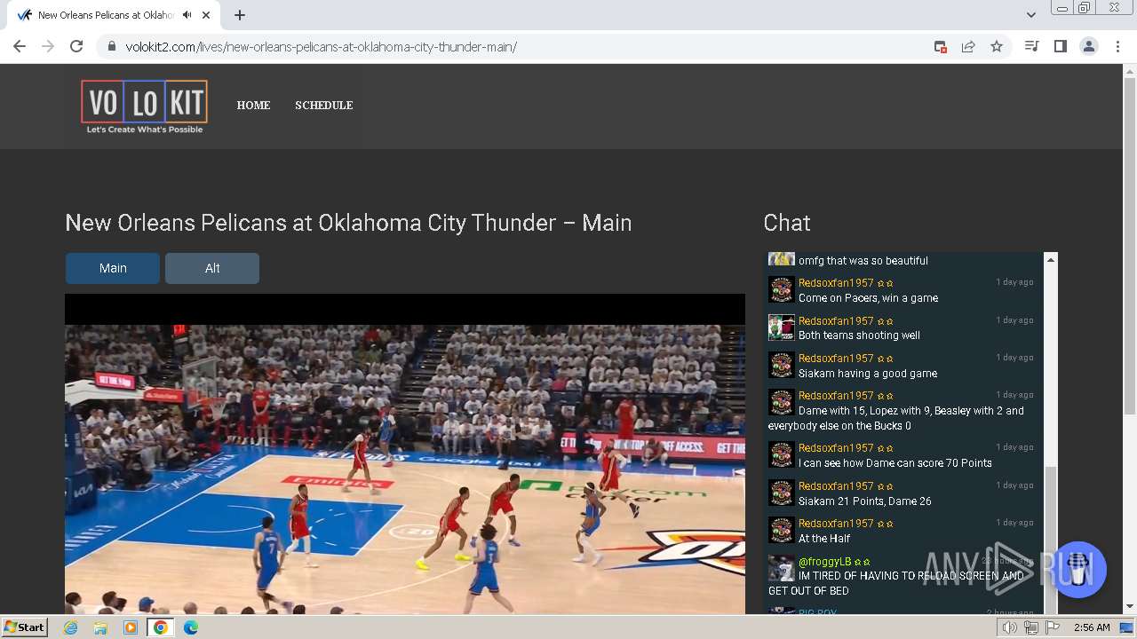Mute the tab using the speaker icon
Viewport: 1137px width, 639px height.
tap(187, 15)
